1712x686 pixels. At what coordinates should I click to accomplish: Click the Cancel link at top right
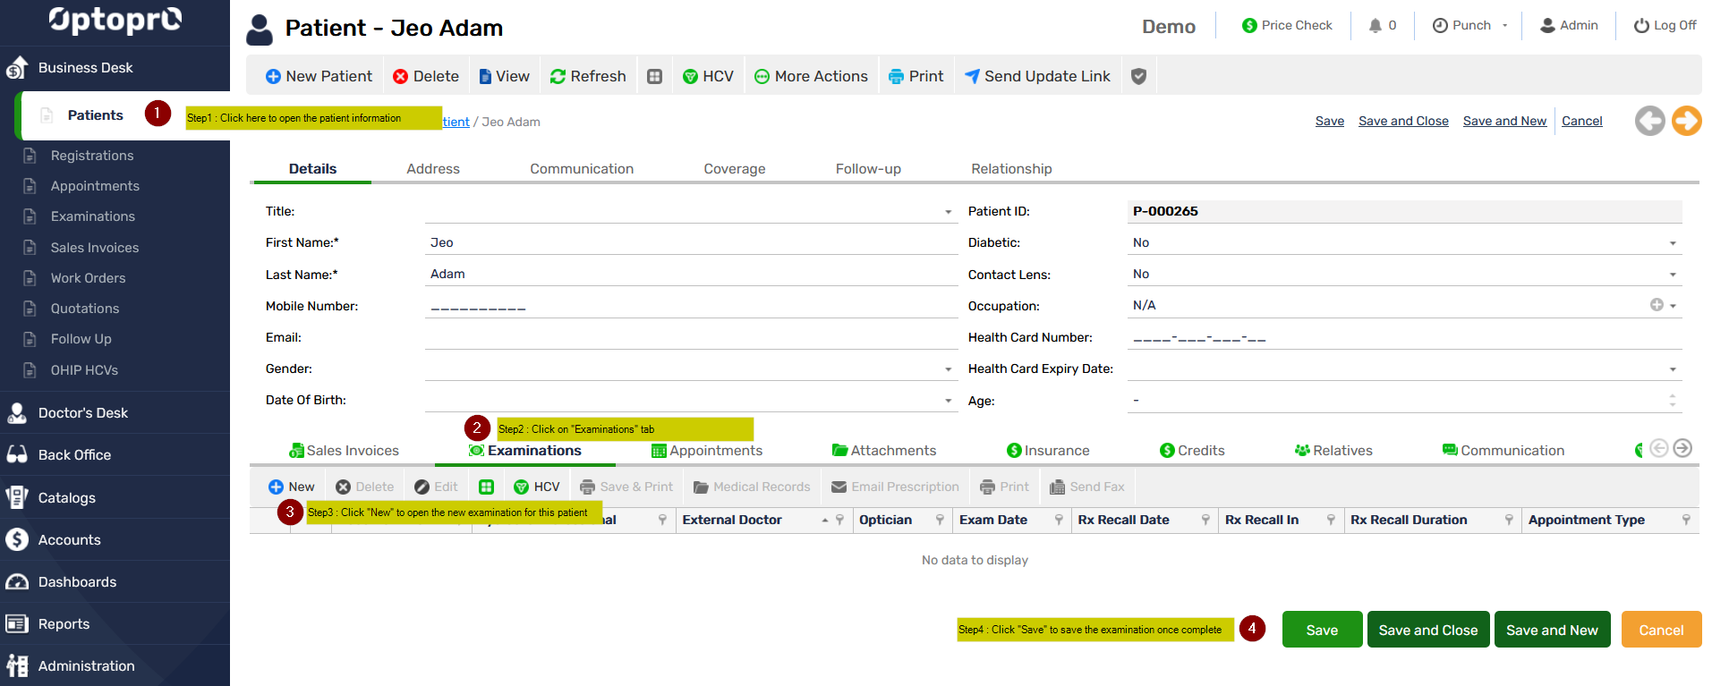point(1581,121)
